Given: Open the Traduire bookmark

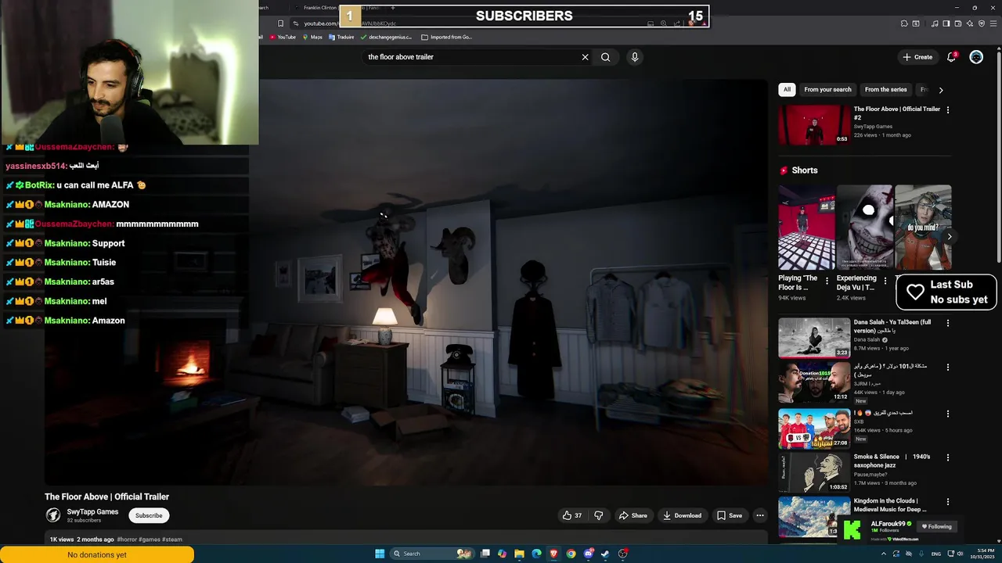Looking at the screenshot, I should [x=341, y=37].
